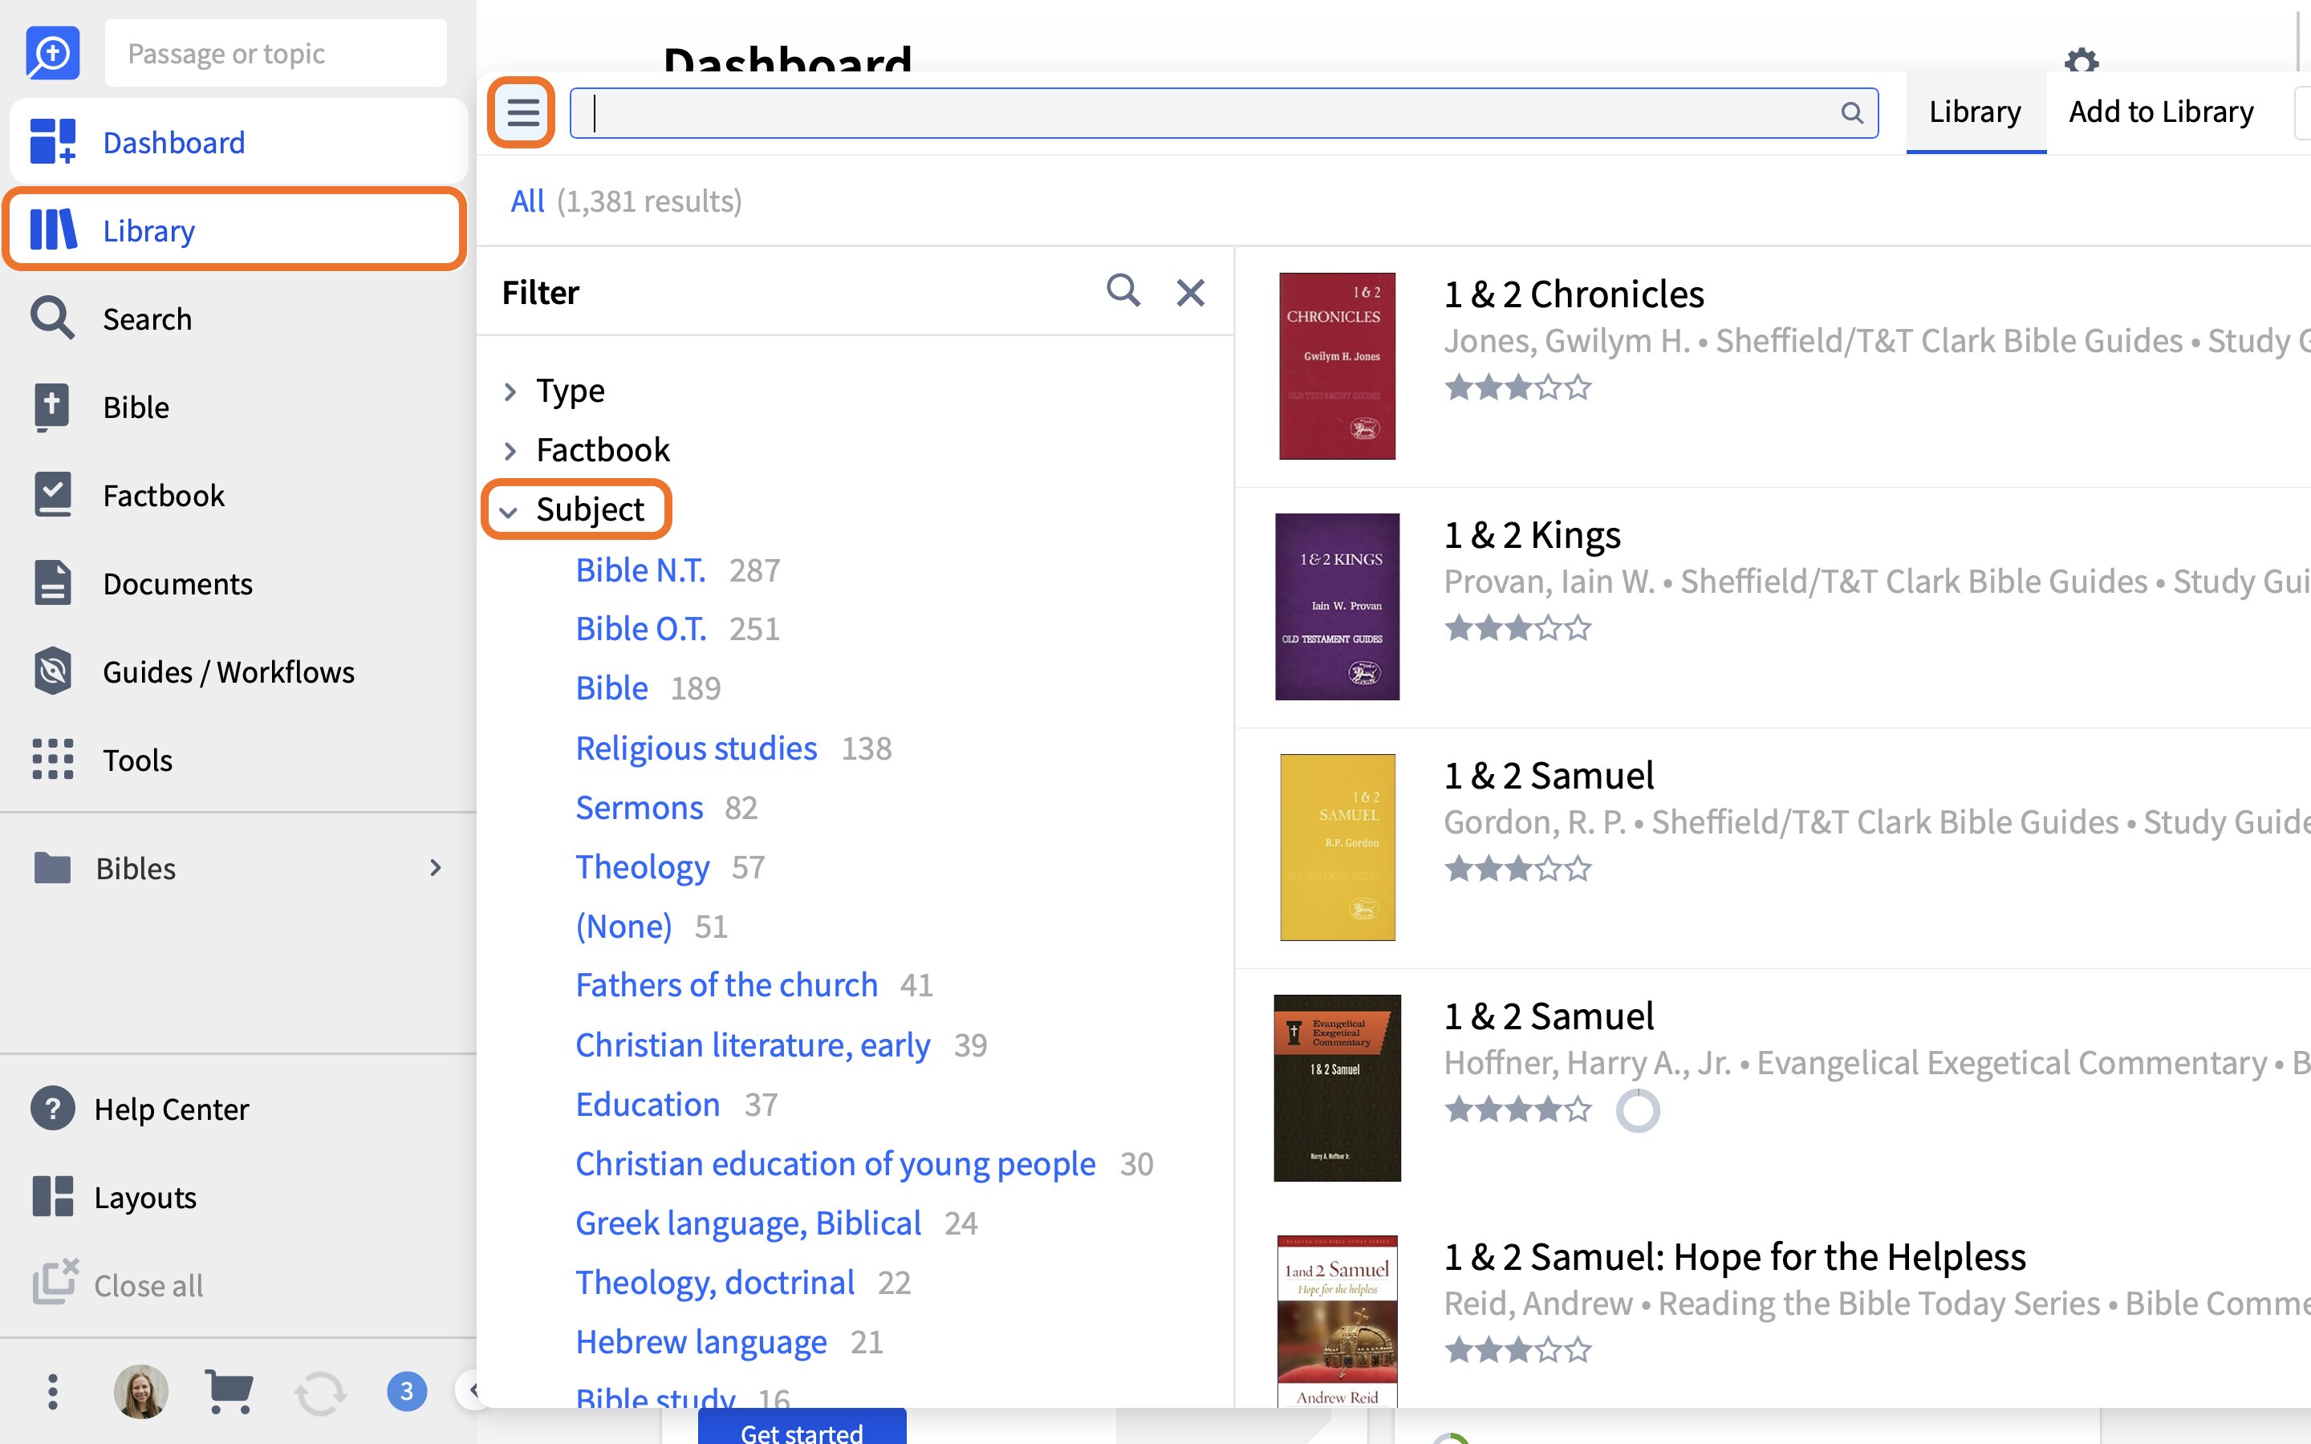
Task: Open 1 & 2 Samuel: Hope for the Helpless
Action: coord(1734,1257)
